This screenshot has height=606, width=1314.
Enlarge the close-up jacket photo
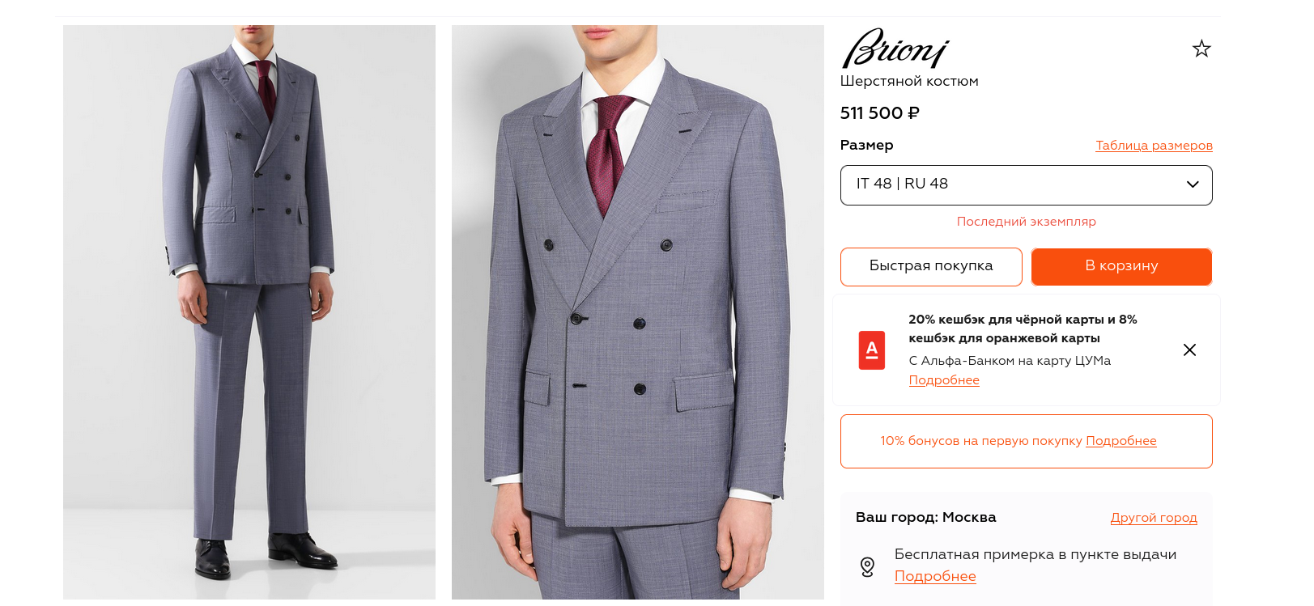[638, 311]
